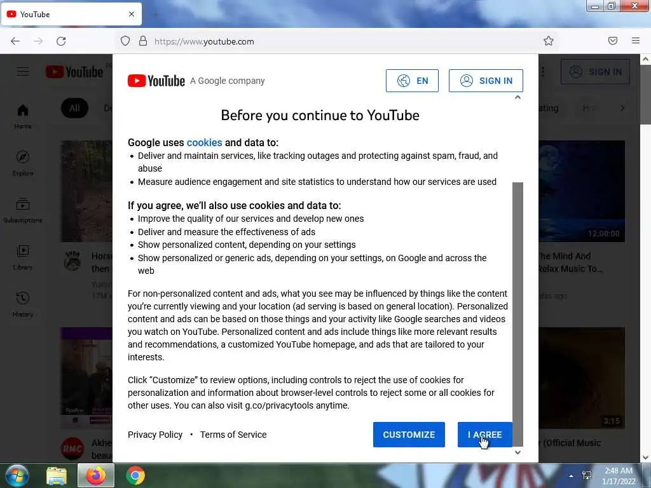The width and height of the screenshot is (651, 488).
Task: Open the 3:15 video thumbnail
Action: [x=582, y=378]
